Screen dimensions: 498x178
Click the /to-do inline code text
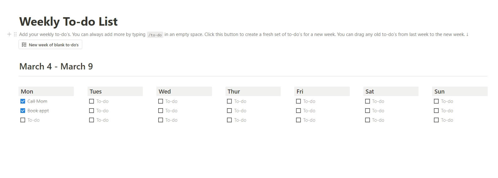tap(155, 35)
